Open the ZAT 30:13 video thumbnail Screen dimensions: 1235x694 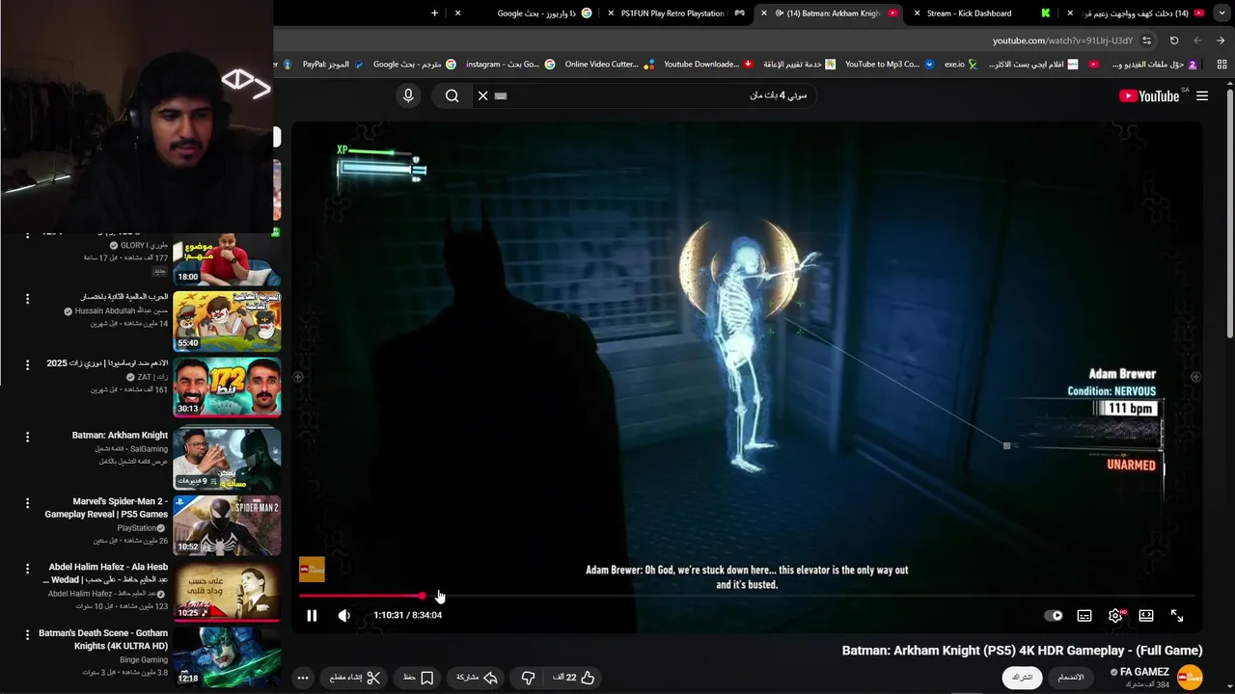click(227, 387)
